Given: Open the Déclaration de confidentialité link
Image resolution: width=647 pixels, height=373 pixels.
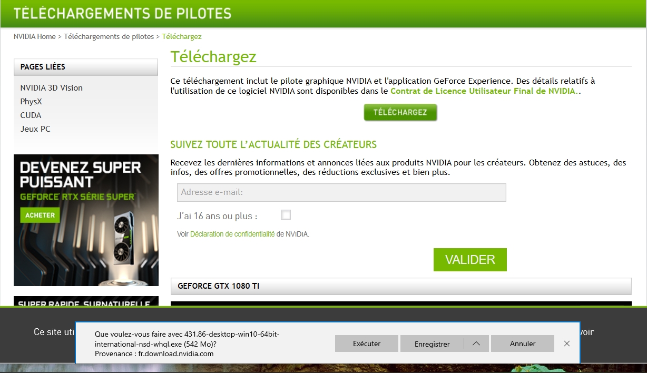Looking at the screenshot, I should click(232, 234).
